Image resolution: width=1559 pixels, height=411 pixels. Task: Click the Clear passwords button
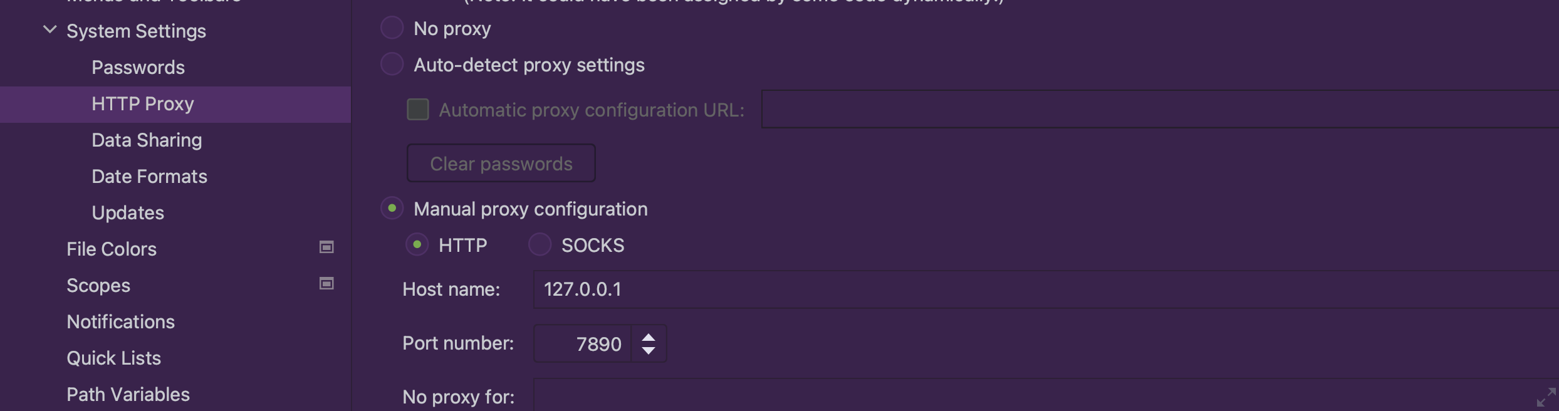501,164
